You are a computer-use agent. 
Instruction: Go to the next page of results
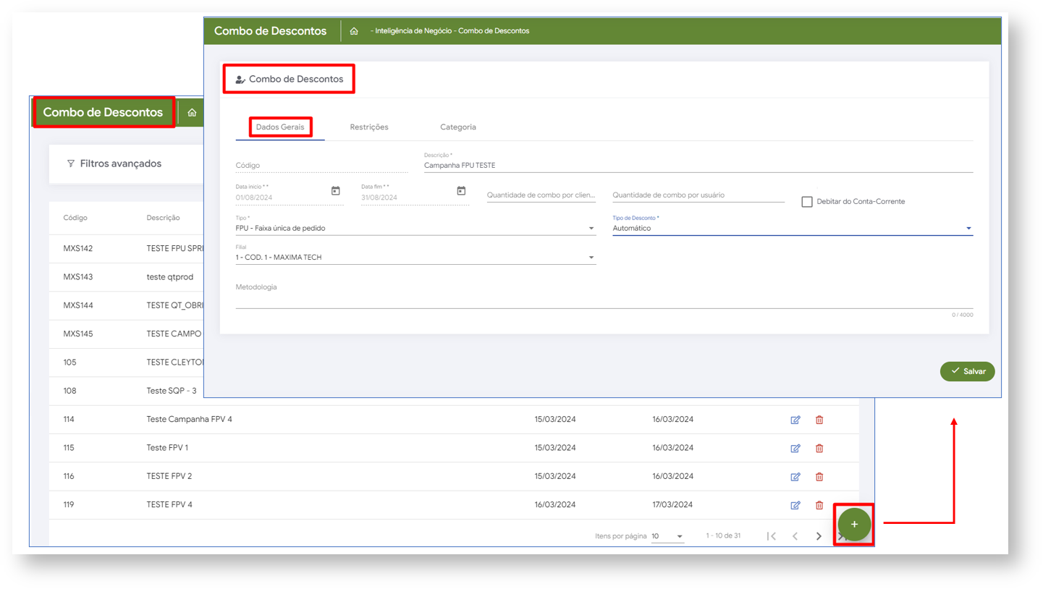pyautogui.click(x=819, y=536)
